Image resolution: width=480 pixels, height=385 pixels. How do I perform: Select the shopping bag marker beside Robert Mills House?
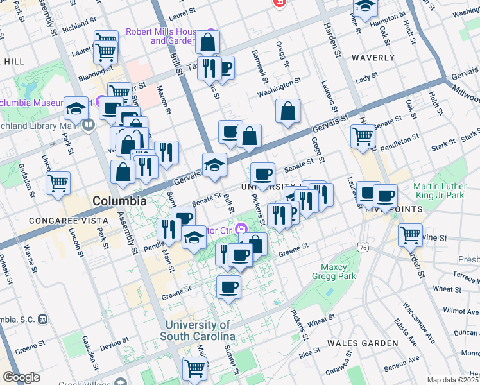pyautogui.click(x=207, y=42)
